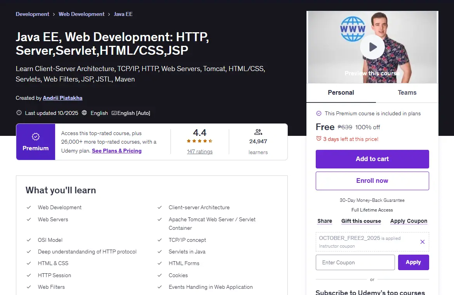
Task: Click 'Deep understandanding of HTTP protocol' item
Action: coord(87,252)
